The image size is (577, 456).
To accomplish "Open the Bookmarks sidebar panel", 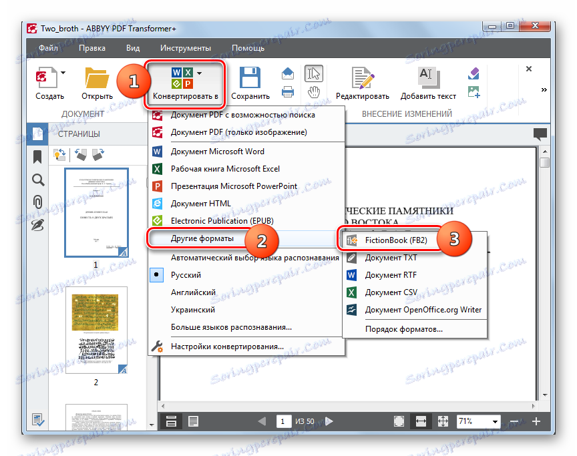I will pos(37,157).
